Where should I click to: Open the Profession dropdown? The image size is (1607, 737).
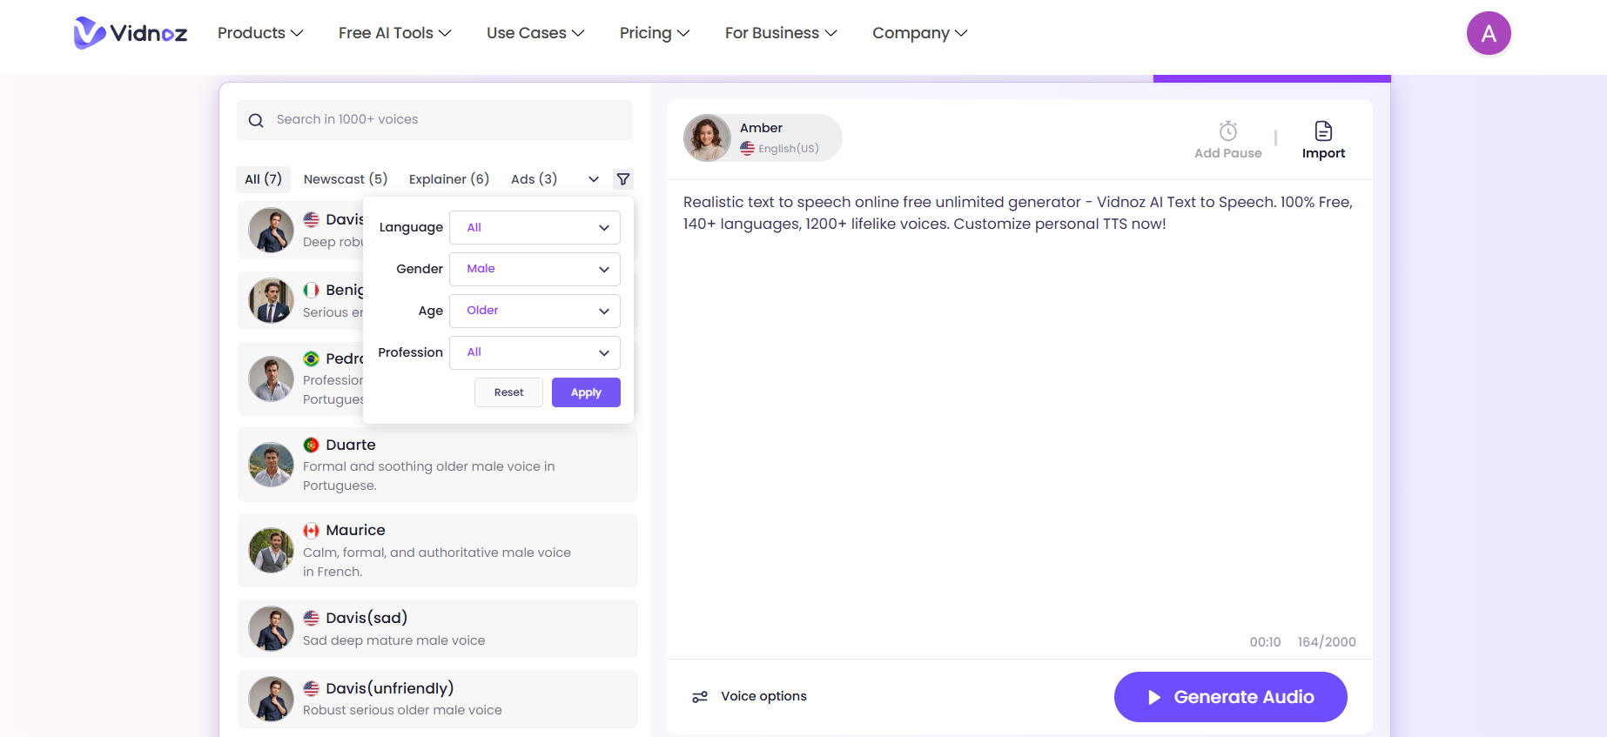535,352
